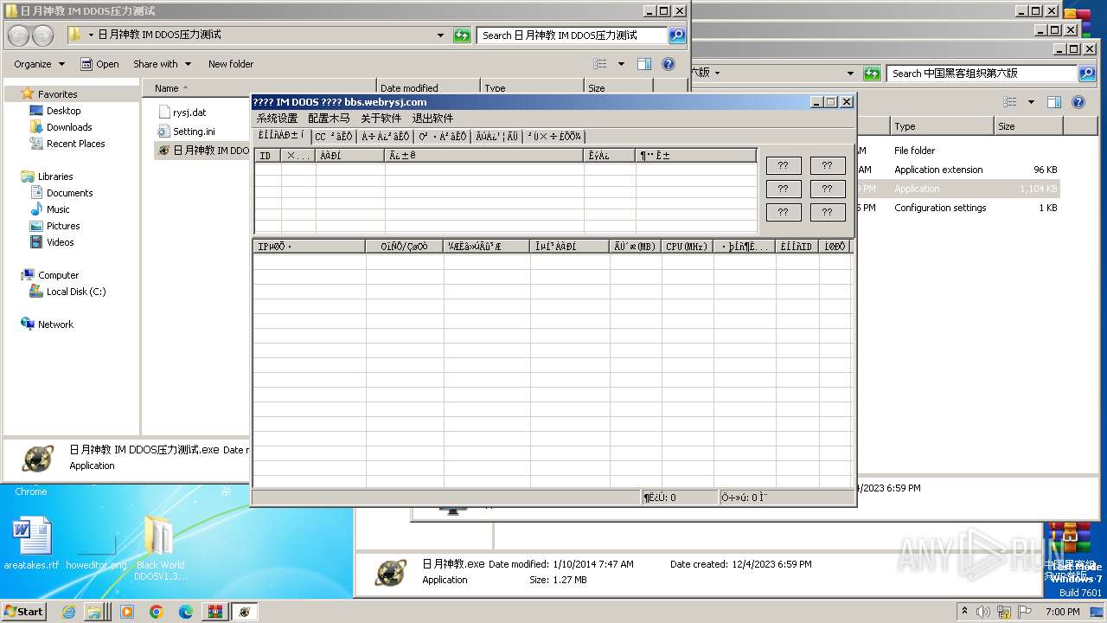This screenshot has height=623, width=1107.
Task: Switch to the DDOS app taskbar button
Action: 245,612
